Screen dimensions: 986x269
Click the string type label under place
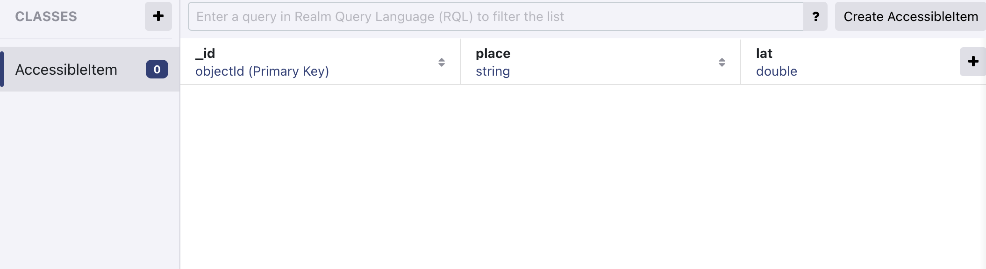(x=493, y=71)
